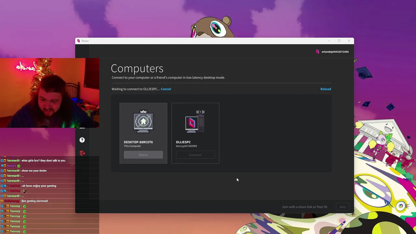
Task: Click chat message "what girls bro? they dont talk to you"
Action: [x=43, y=161]
